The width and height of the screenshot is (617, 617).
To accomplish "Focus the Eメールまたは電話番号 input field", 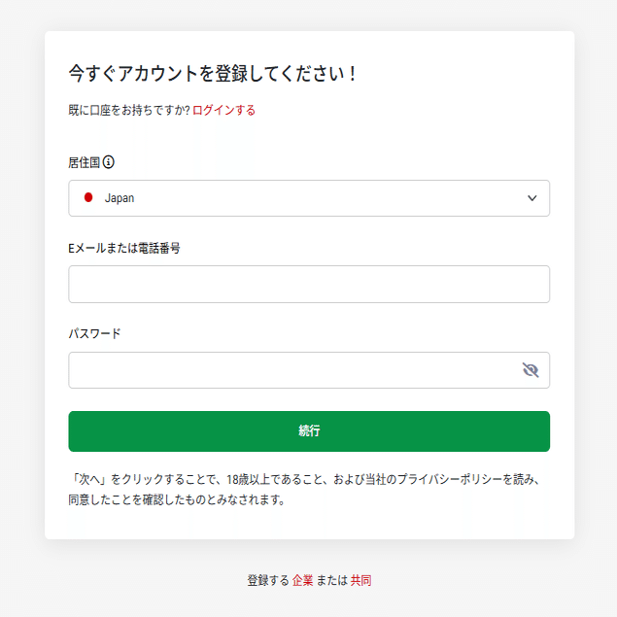I will click(309, 285).
